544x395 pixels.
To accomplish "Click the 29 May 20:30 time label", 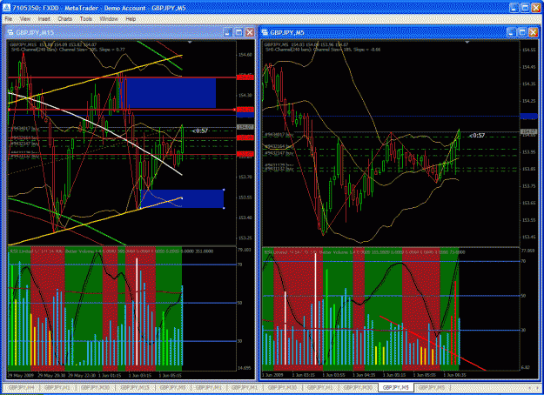I will (x=50, y=375).
